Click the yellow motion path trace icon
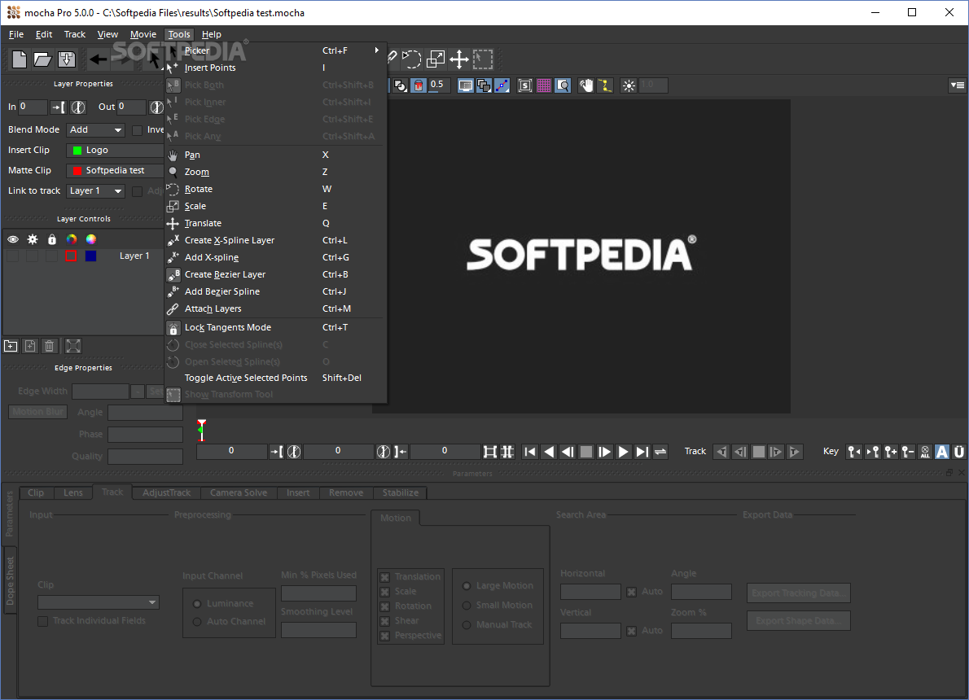969x700 pixels. [x=605, y=85]
